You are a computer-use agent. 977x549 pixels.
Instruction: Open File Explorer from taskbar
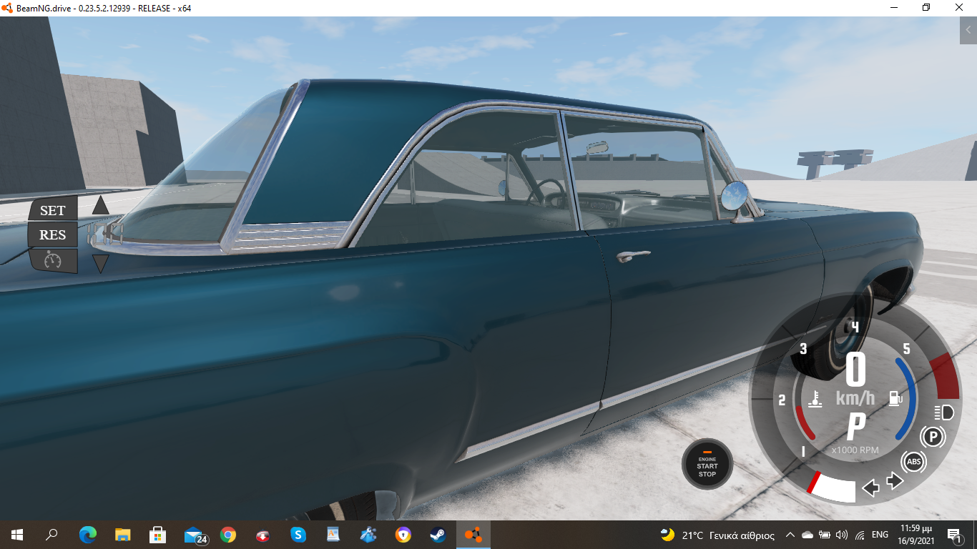123,535
